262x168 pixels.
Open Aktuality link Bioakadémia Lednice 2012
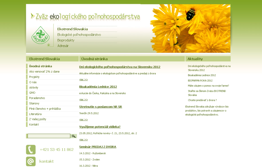coord(202,75)
